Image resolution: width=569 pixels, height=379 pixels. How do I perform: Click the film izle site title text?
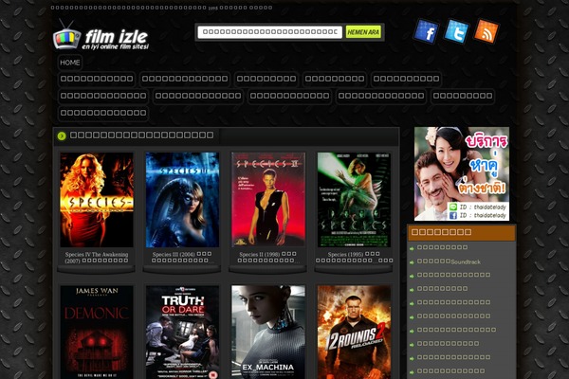116,37
